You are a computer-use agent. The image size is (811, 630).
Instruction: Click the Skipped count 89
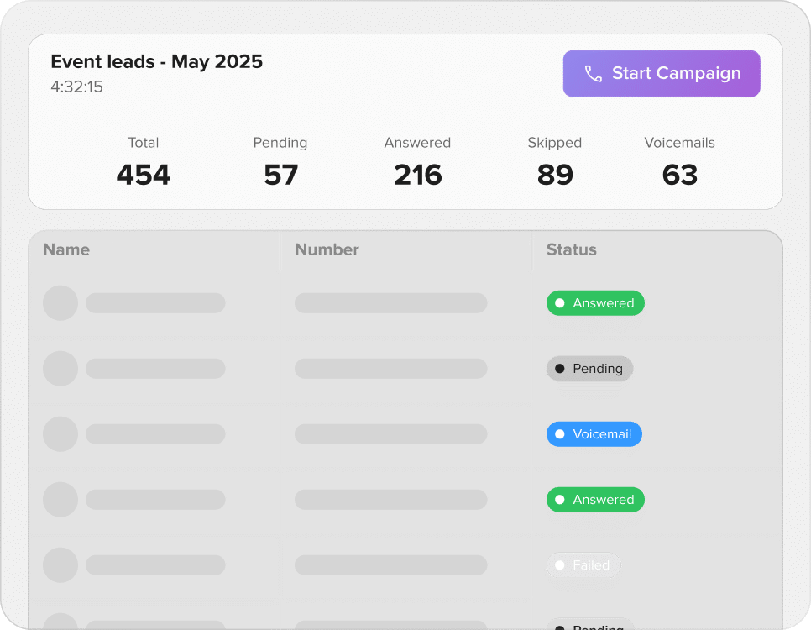click(x=555, y=175)
